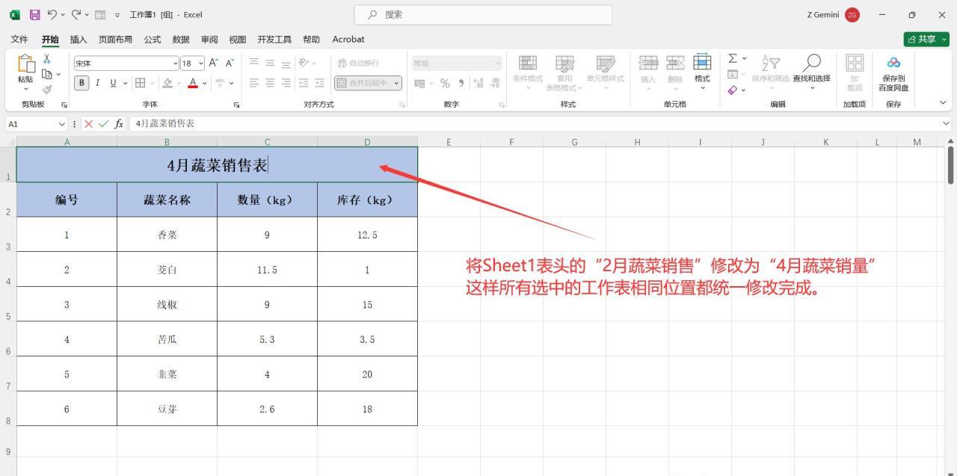957x476 pixels.
Task: Switch to Data (数据) tab
Action: tap(181, 39)
